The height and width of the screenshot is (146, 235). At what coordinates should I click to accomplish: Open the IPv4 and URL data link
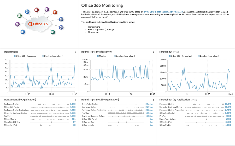163,12
